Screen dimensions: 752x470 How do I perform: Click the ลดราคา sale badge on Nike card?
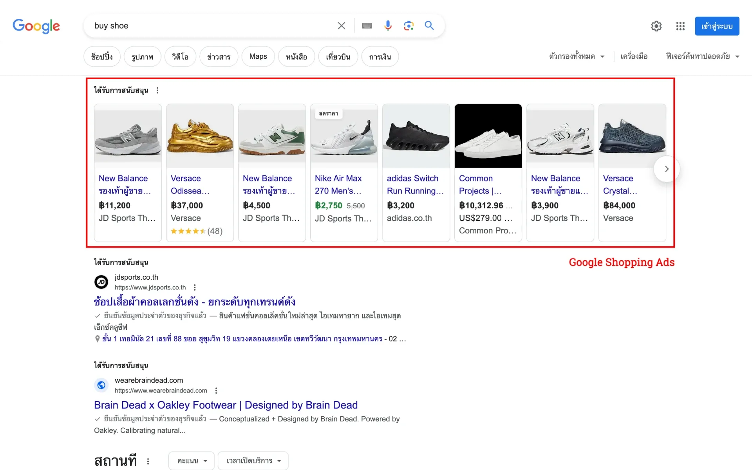click(329, 114)
